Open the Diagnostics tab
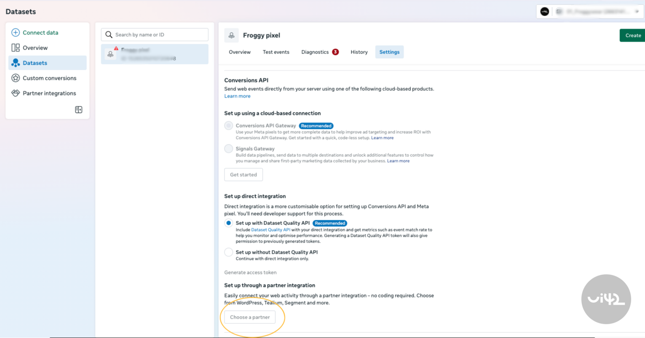 pyautogui.click(x=315, y=52)
